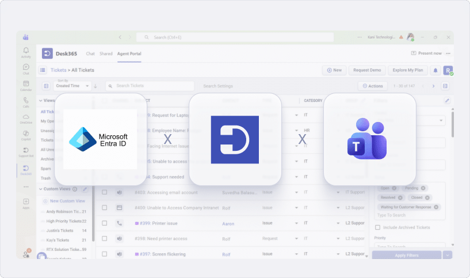The image size is (470, 278).
Task: Select checkbox for ticket #400
Action: coord(104,208)
